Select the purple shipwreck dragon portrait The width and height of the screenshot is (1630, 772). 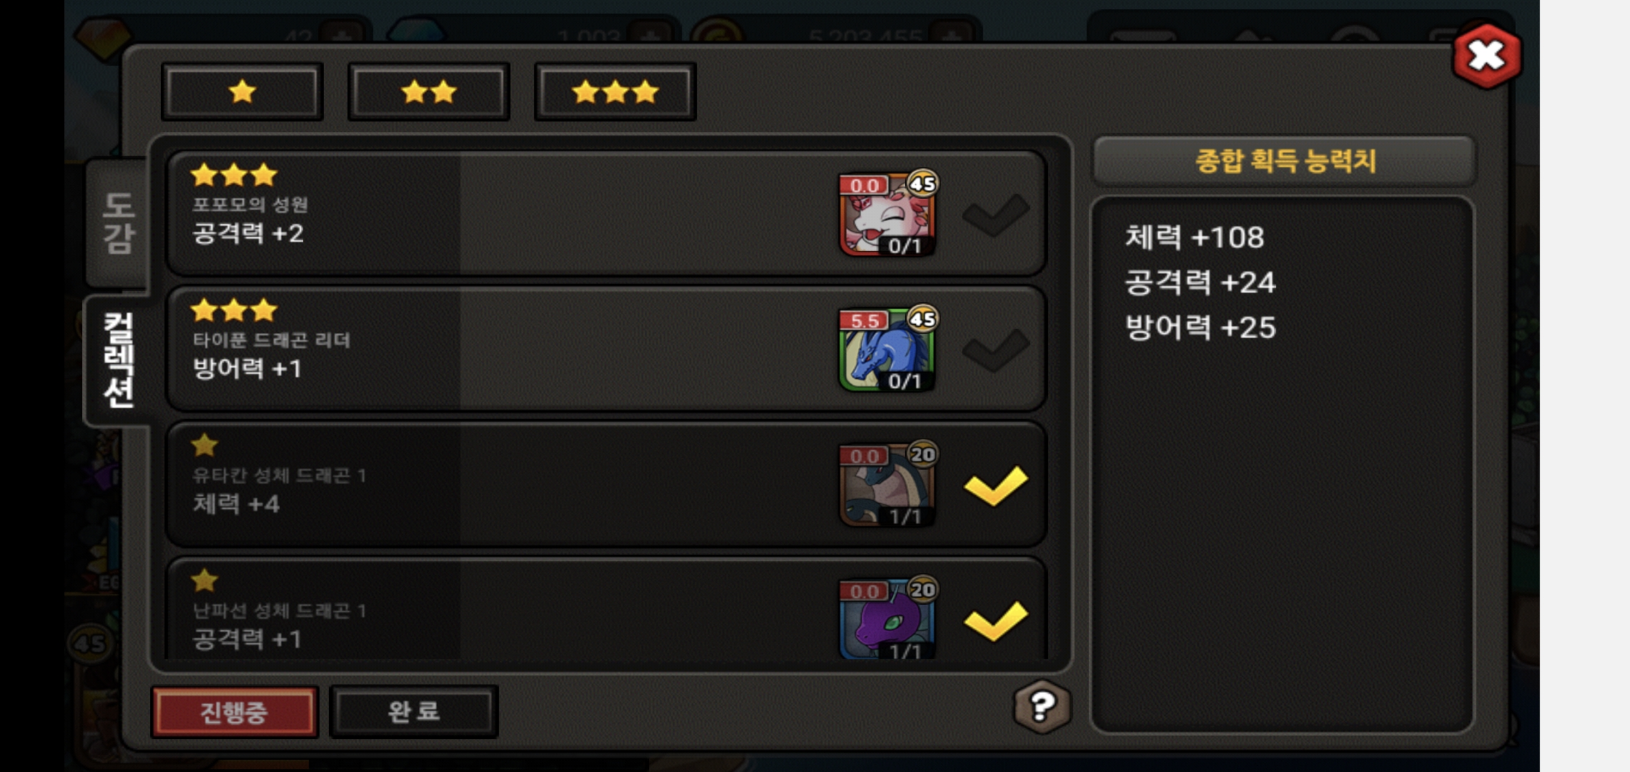(887, 618)
